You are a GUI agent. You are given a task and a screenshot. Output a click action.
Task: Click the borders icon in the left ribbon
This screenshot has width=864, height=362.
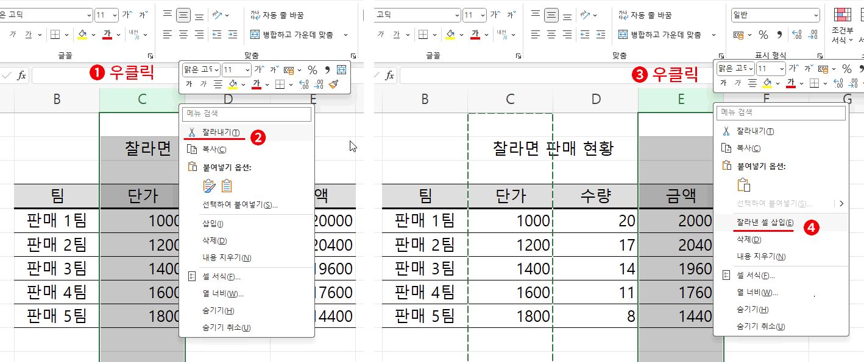pyautogui.click(x=55, y=35)
